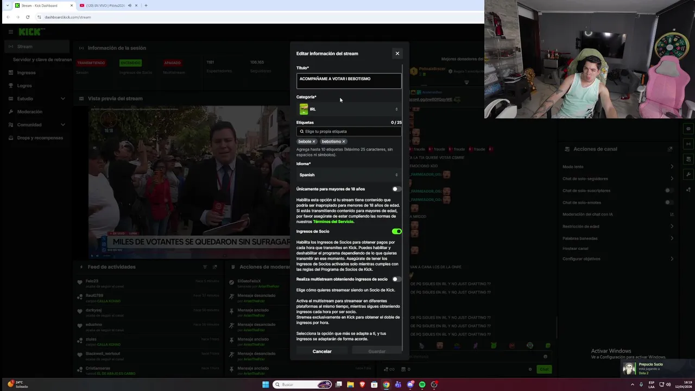Click the Cancelar button
Screen dimensions: 695x391
click(x=322, y=351)
